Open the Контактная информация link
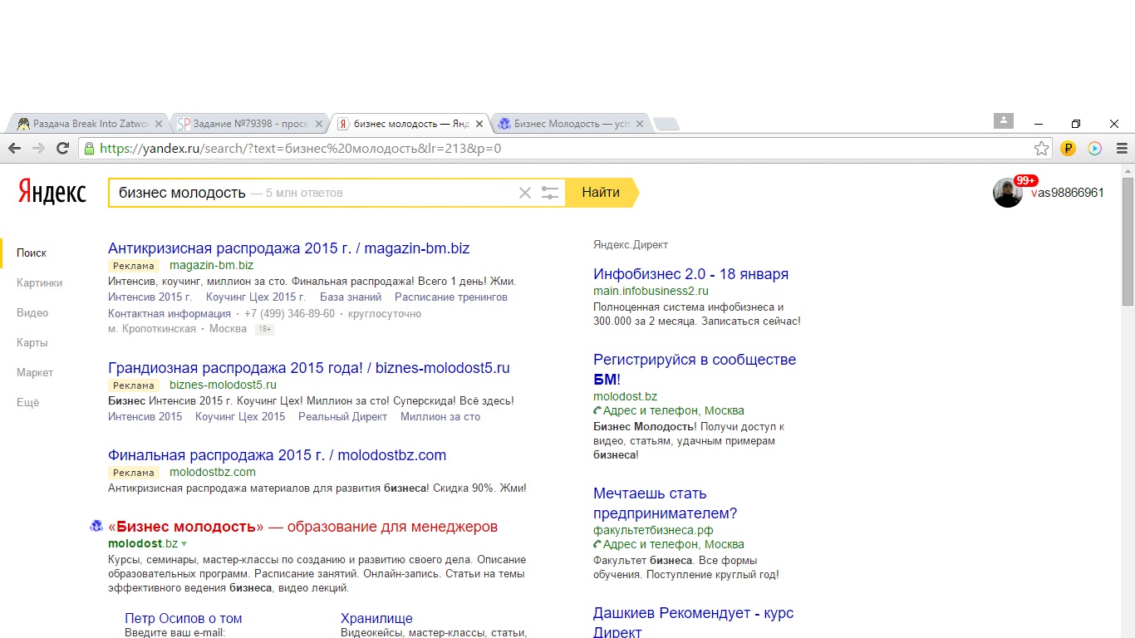Image resolution: width=1135 pixels, height=638 pixels. 170,314
